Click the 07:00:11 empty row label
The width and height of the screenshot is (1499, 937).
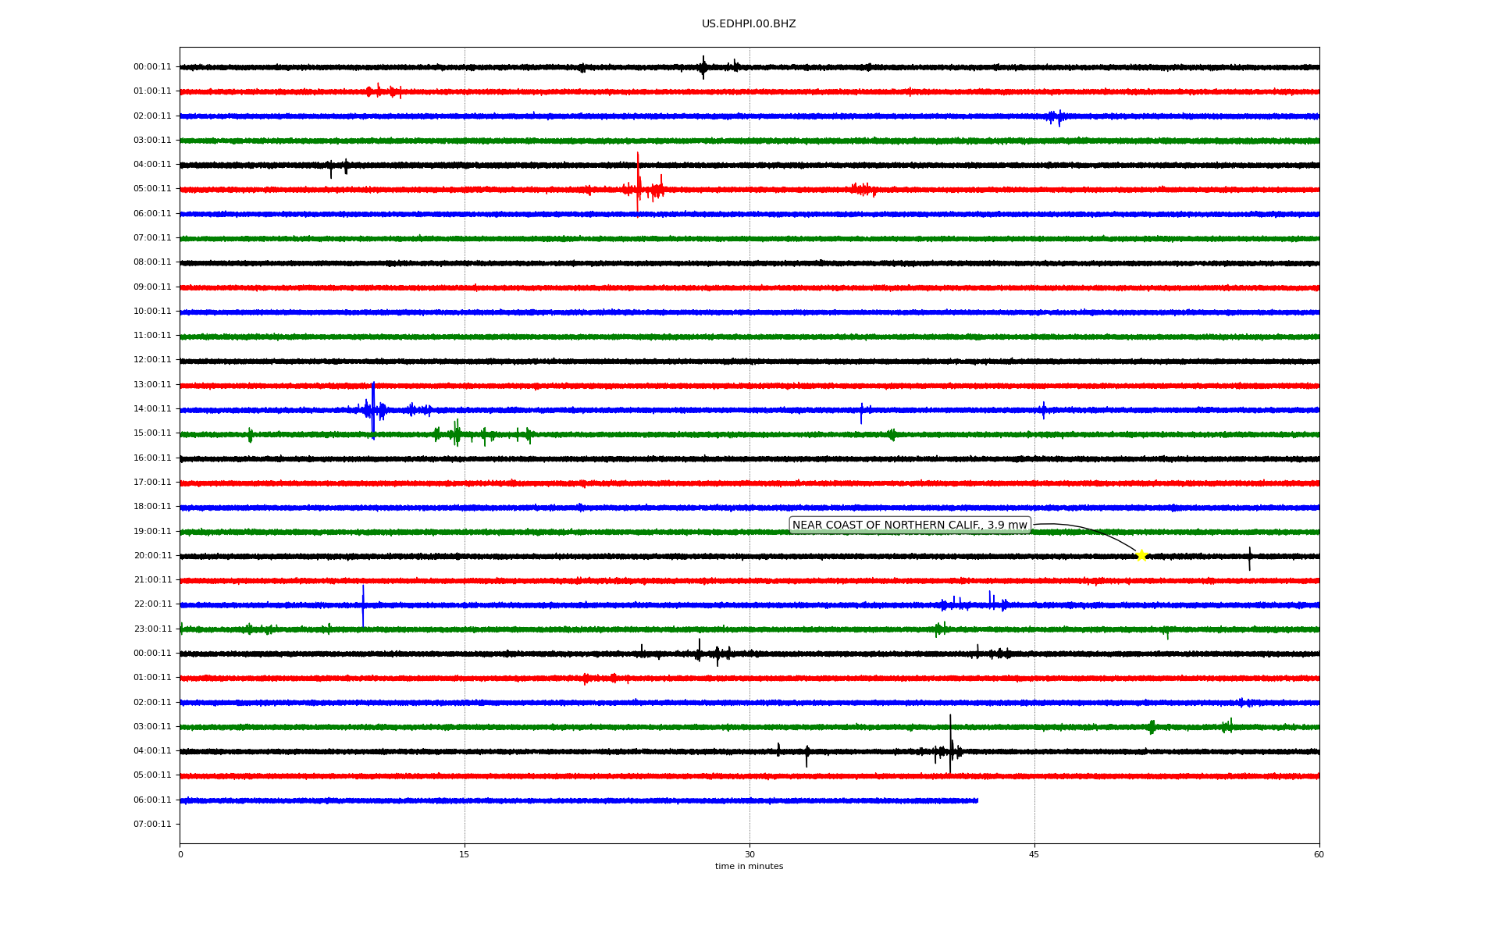(152, 825)
